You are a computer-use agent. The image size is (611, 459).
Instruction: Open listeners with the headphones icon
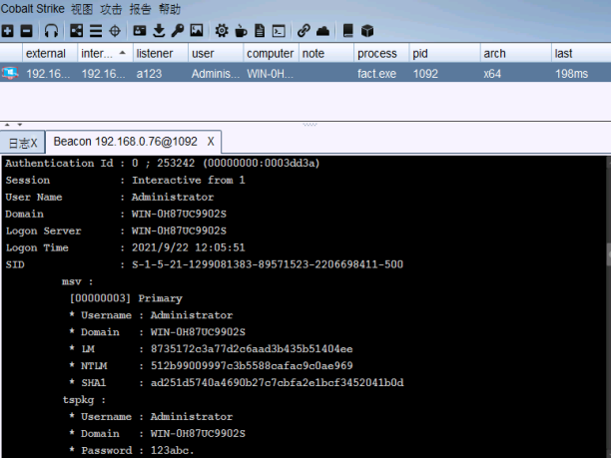click(x=51, y=31)
